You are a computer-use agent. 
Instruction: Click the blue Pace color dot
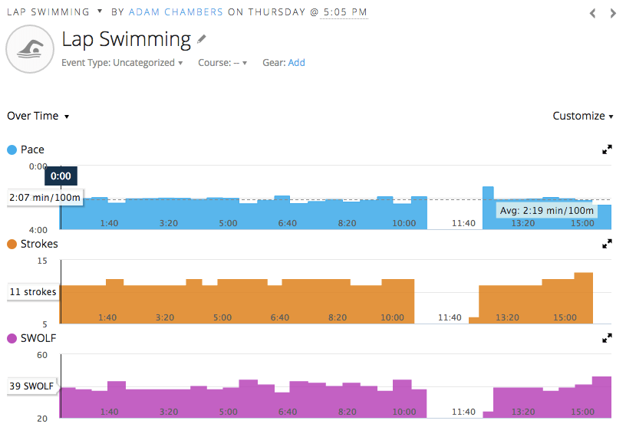(12, 149)
